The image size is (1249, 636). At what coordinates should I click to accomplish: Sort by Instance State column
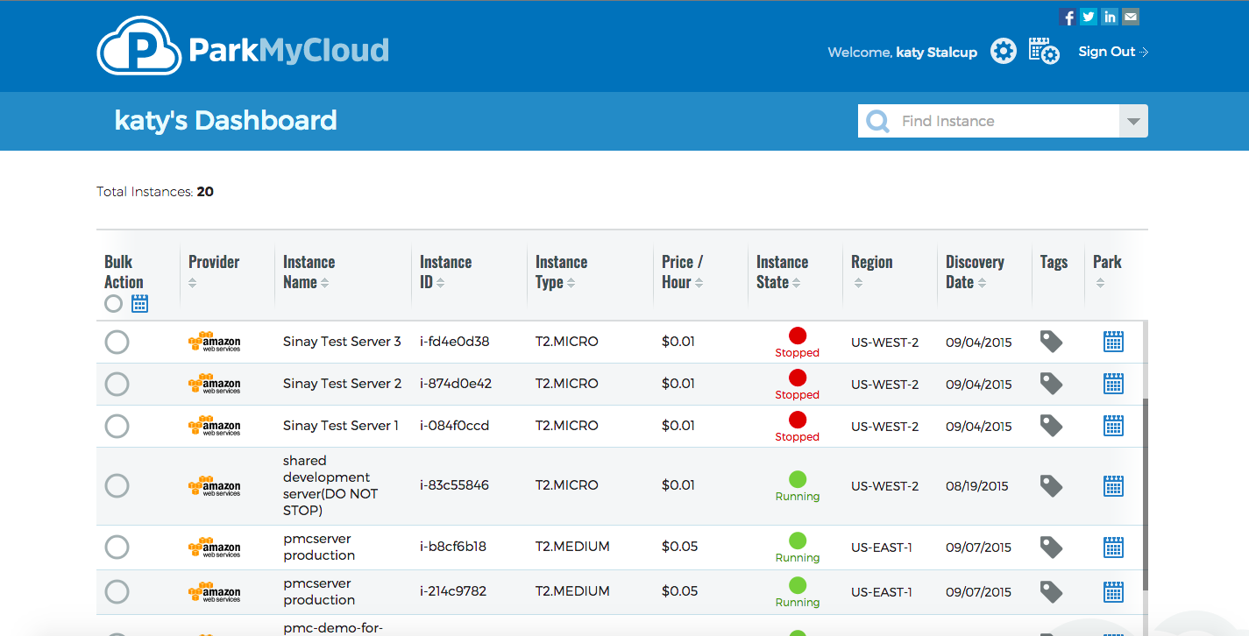pos(781,272)
